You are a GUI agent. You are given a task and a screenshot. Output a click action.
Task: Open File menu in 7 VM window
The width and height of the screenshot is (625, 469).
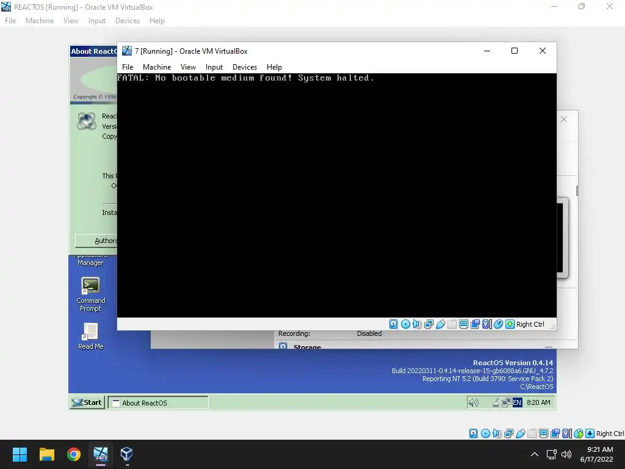128,67
